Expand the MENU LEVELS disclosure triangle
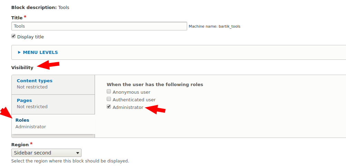Screen dimensions: 346x168 [x=19, y=52]
